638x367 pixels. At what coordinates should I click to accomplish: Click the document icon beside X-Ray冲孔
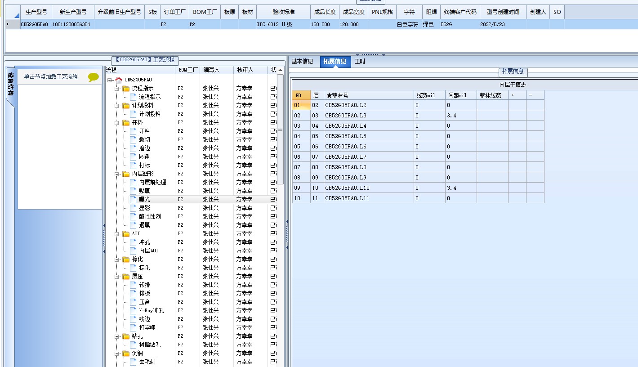coord(133,310)
